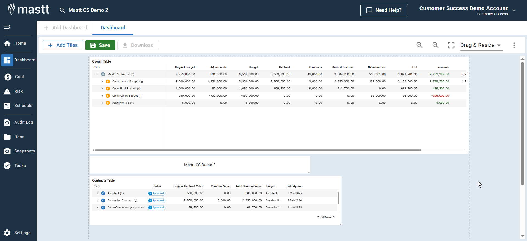527x241 pixels.
Task: Click the Uncommitted column header
Action: [377, 67]
